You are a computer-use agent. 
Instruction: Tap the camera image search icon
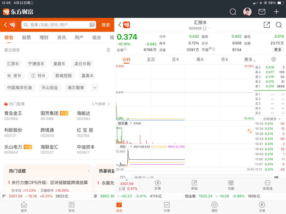tap(92, 25)
